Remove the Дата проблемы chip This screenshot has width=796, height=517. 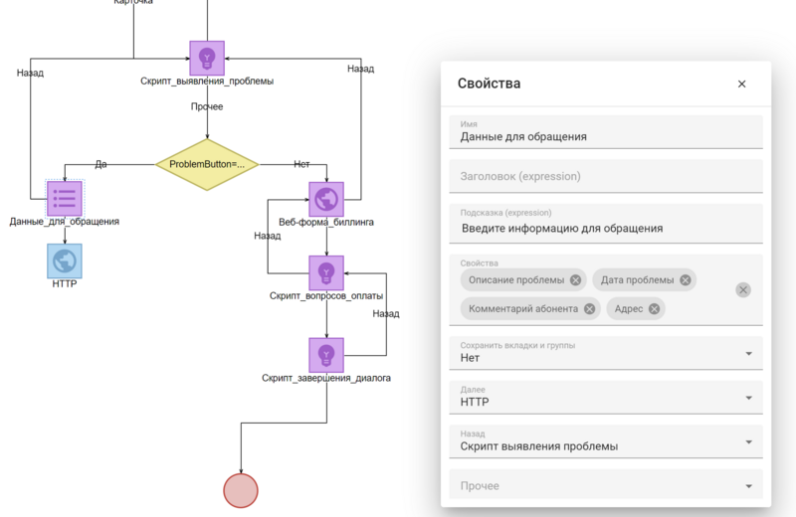[x=686, y=280]
